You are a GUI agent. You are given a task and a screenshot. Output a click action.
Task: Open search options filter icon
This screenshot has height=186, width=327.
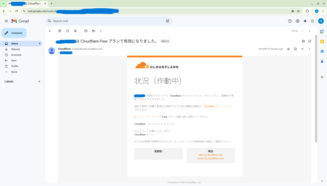[167, 21]
